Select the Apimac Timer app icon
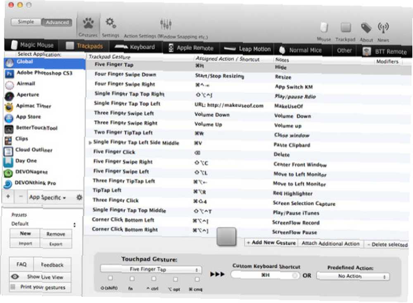The height and width of the screenshot is (303, 413). tap(9, 107)
